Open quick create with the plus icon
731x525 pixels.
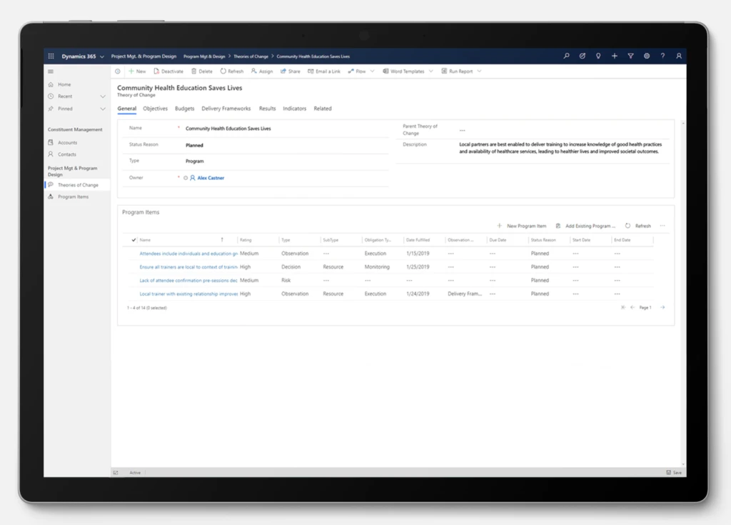[x=614, y=56]
